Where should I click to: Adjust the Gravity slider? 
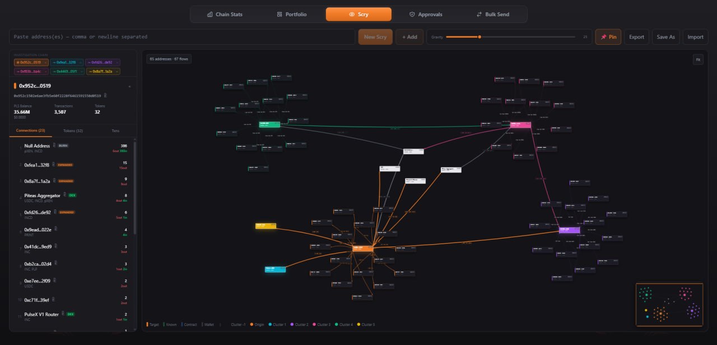click(479, 37)
